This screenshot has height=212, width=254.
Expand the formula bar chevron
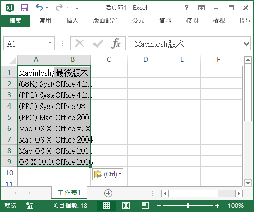(x=246, y=44)
